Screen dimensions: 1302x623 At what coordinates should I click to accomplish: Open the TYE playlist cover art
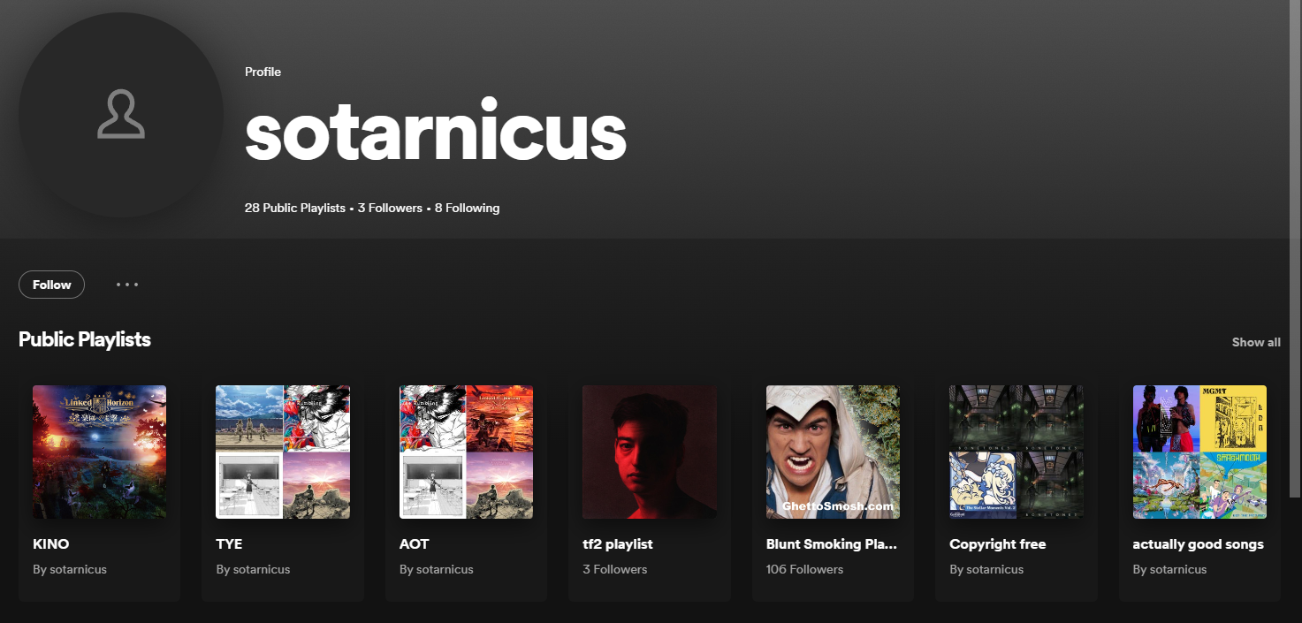click(283, 452)
